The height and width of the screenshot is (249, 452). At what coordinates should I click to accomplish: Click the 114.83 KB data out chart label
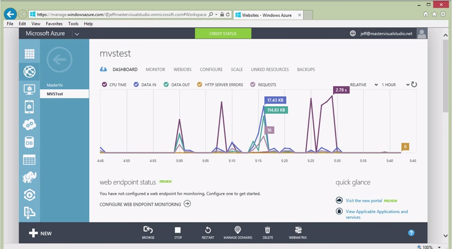[276, 110]
